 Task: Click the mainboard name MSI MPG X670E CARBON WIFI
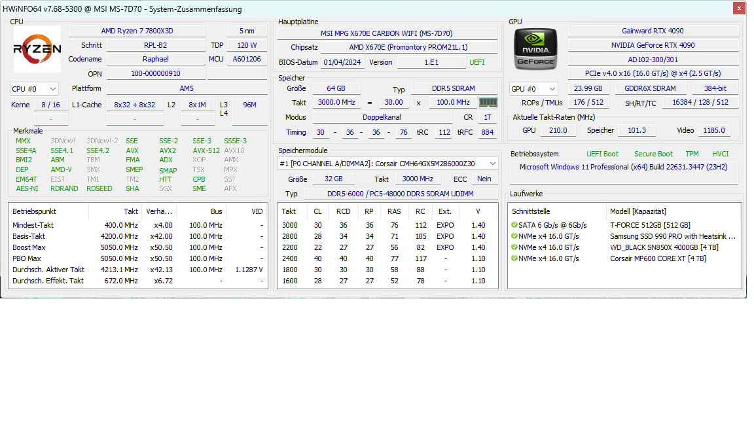click(x=387, y=33)
